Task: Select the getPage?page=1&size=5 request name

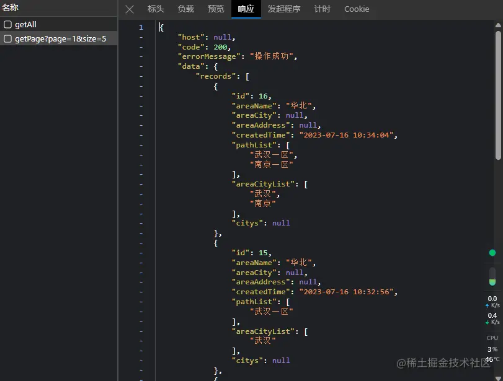Action: 61,39
